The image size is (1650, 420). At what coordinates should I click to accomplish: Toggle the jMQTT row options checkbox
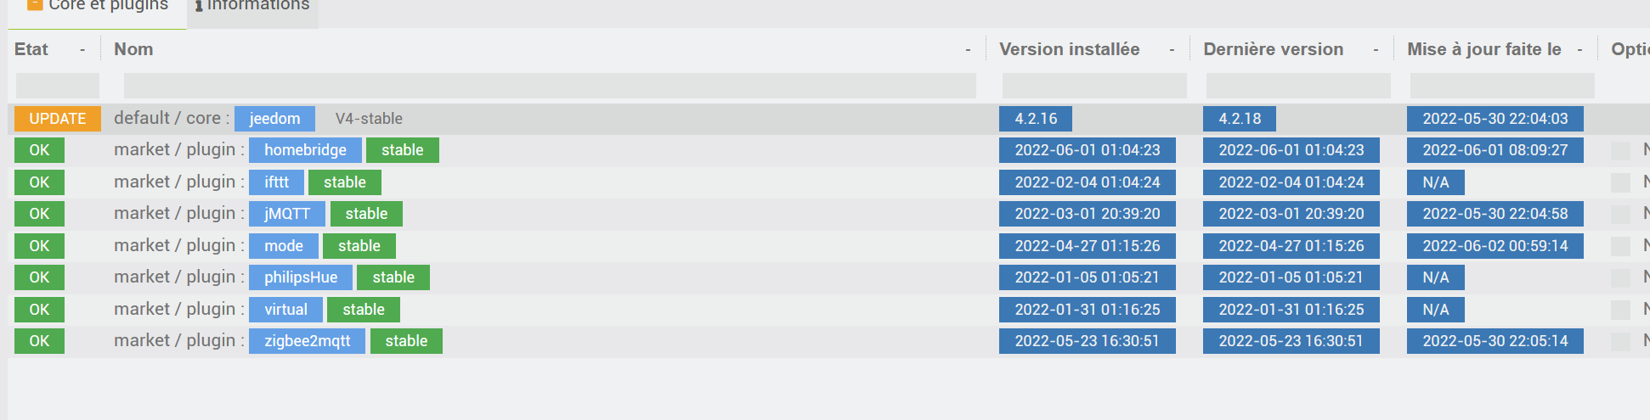(x=1620, y=215)
